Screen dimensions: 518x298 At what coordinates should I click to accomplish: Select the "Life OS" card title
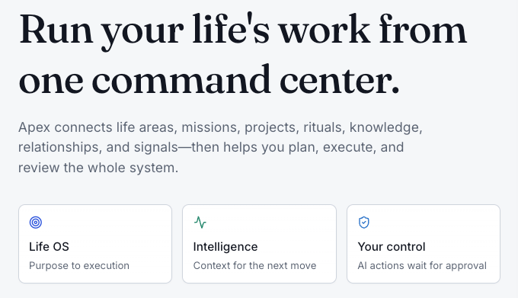pyautogui.click(x=49, y=247)
